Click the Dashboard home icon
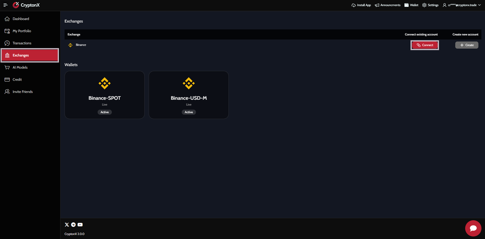The image size is (485, 239). (x=7, y=19)
